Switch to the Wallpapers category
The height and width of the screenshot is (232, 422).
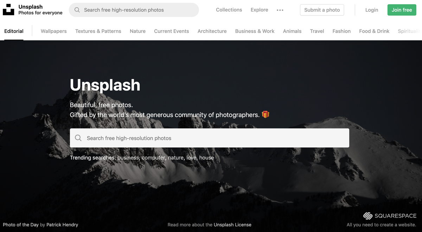click(53, 31)
